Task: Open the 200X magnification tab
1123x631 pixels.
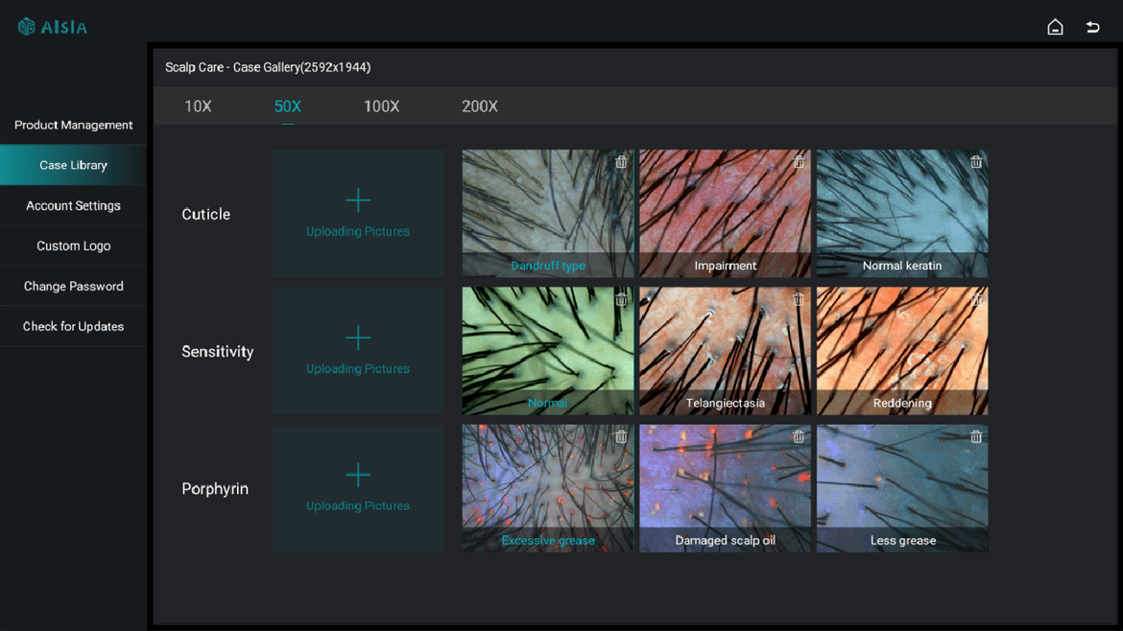Action: [480, 106]
